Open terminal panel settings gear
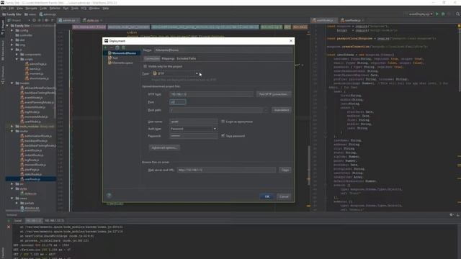 (x=452, y=215)
